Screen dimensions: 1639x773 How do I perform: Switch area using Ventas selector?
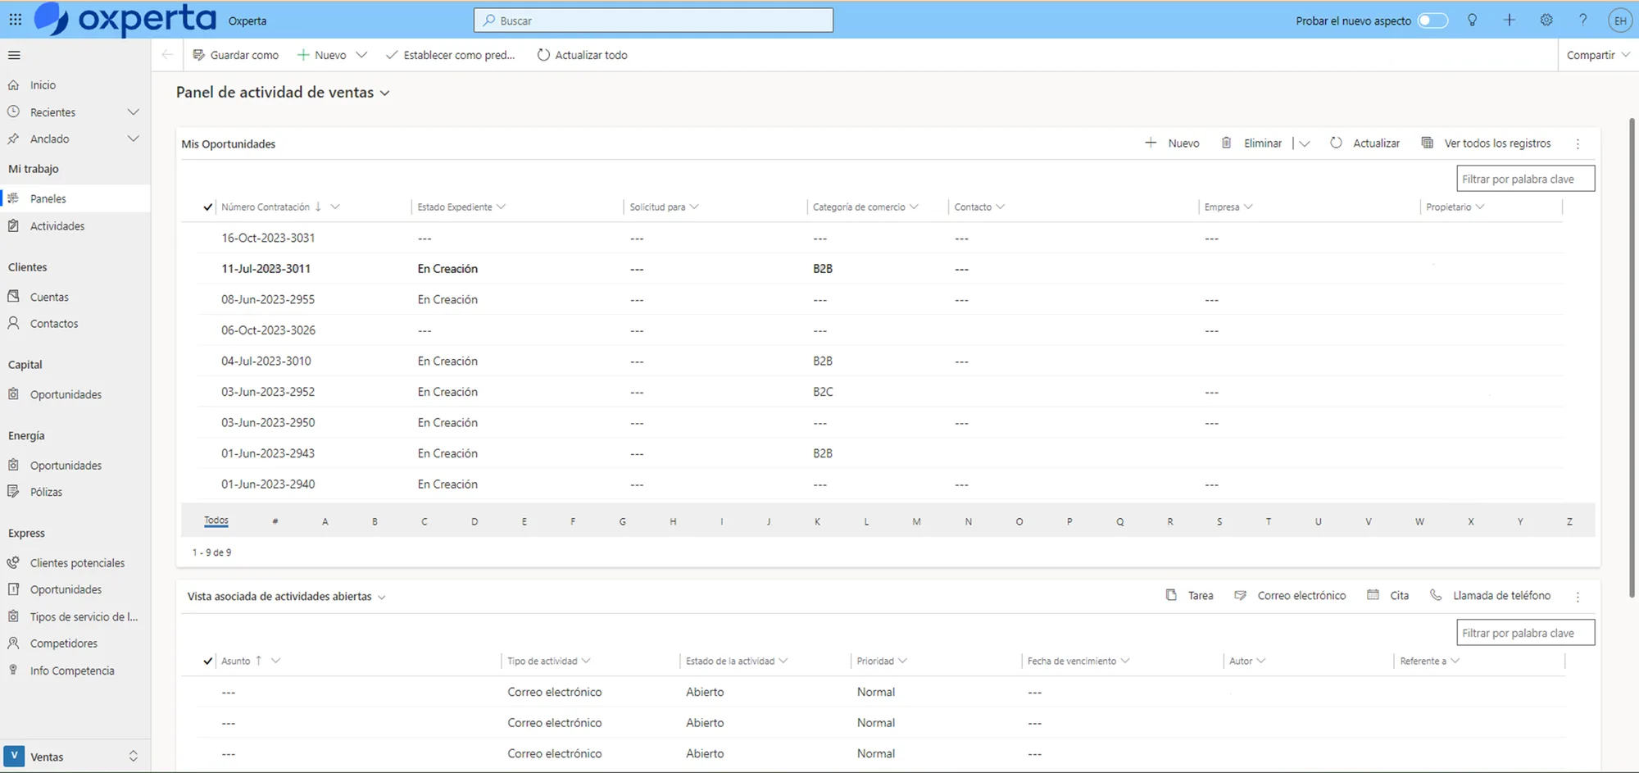click(75, 757)
